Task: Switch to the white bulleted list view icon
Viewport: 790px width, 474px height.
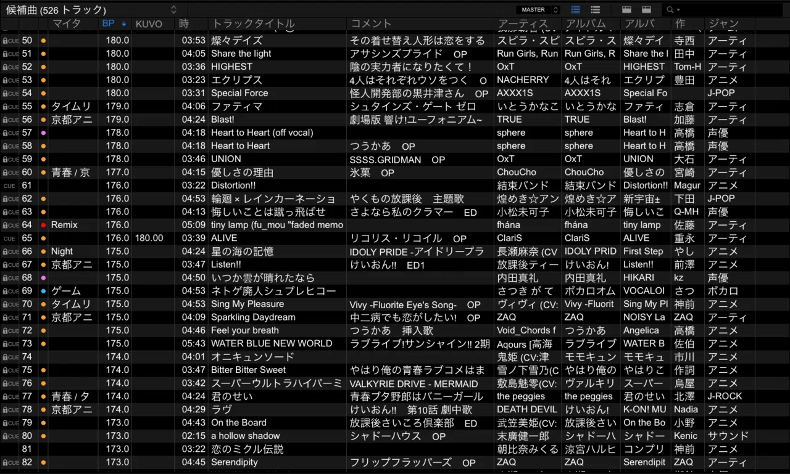Action: coord(596,10)
